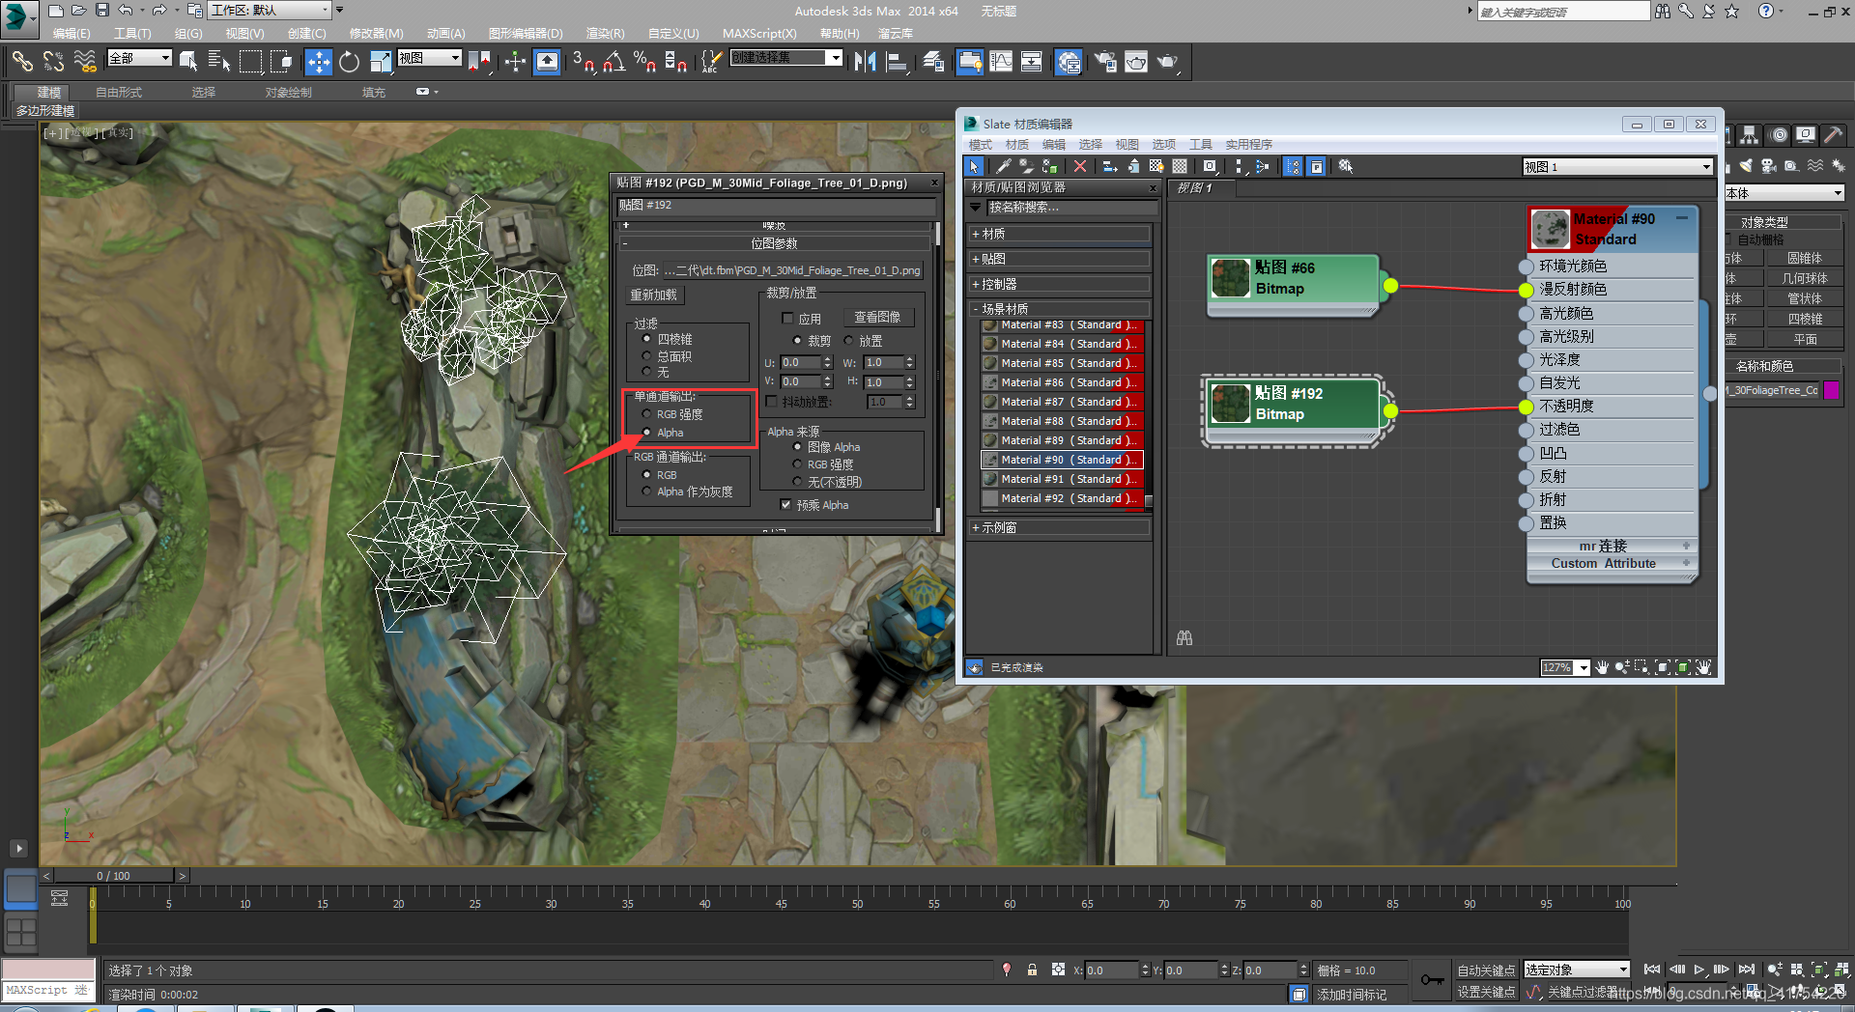The width and height of the screenshot is (1855, 1012).
Task: Open the 视图 reference coordinate dropdown
Action: pos(429,58)
